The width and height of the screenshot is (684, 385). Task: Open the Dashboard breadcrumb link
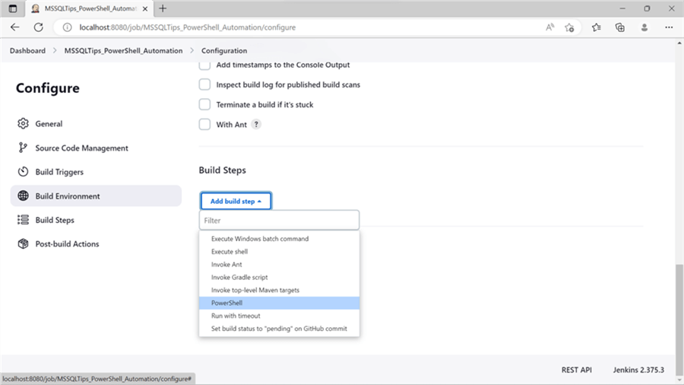[x=27, y=51]
